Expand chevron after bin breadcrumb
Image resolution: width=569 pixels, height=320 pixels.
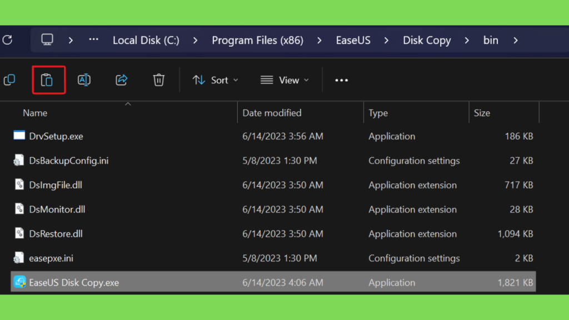(516, 40)
